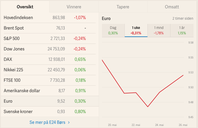Click the arrow beside Se mer på E24 Børs
198x128 pixels.
69,122
